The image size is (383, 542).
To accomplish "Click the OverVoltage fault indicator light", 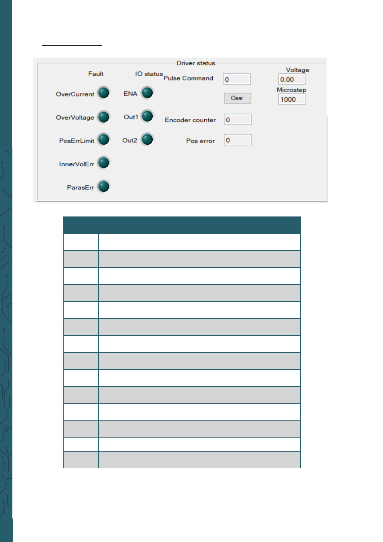I will [x=104, y=117].
